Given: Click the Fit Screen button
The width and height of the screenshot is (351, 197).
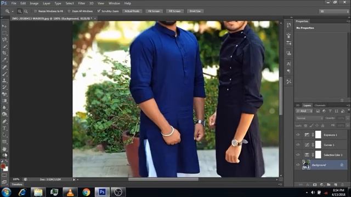Looking at the screenshot, I should (x=154, y=11).
